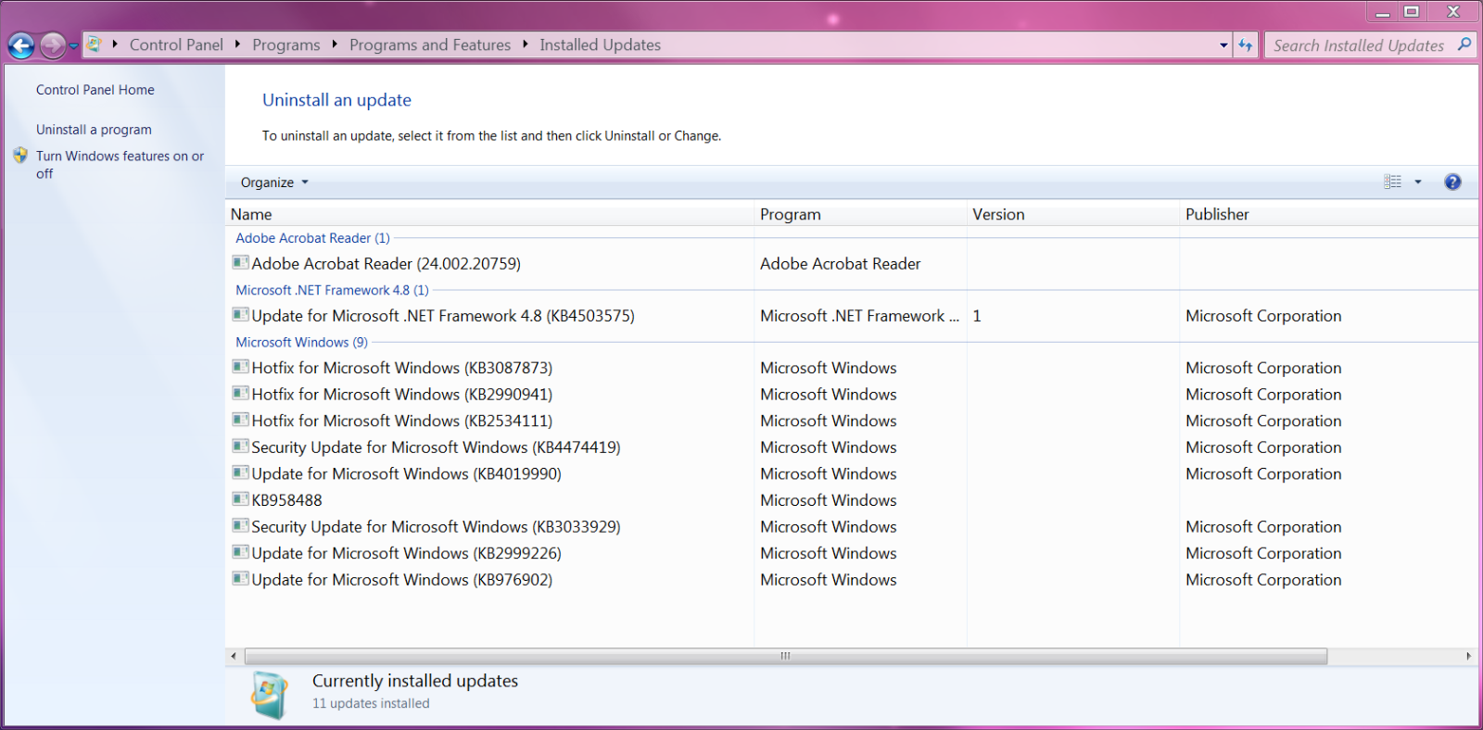The height and width of the screenshot is (730, 1483).
Task: Open Turn Windows features on or off
Action: (120, 165)
